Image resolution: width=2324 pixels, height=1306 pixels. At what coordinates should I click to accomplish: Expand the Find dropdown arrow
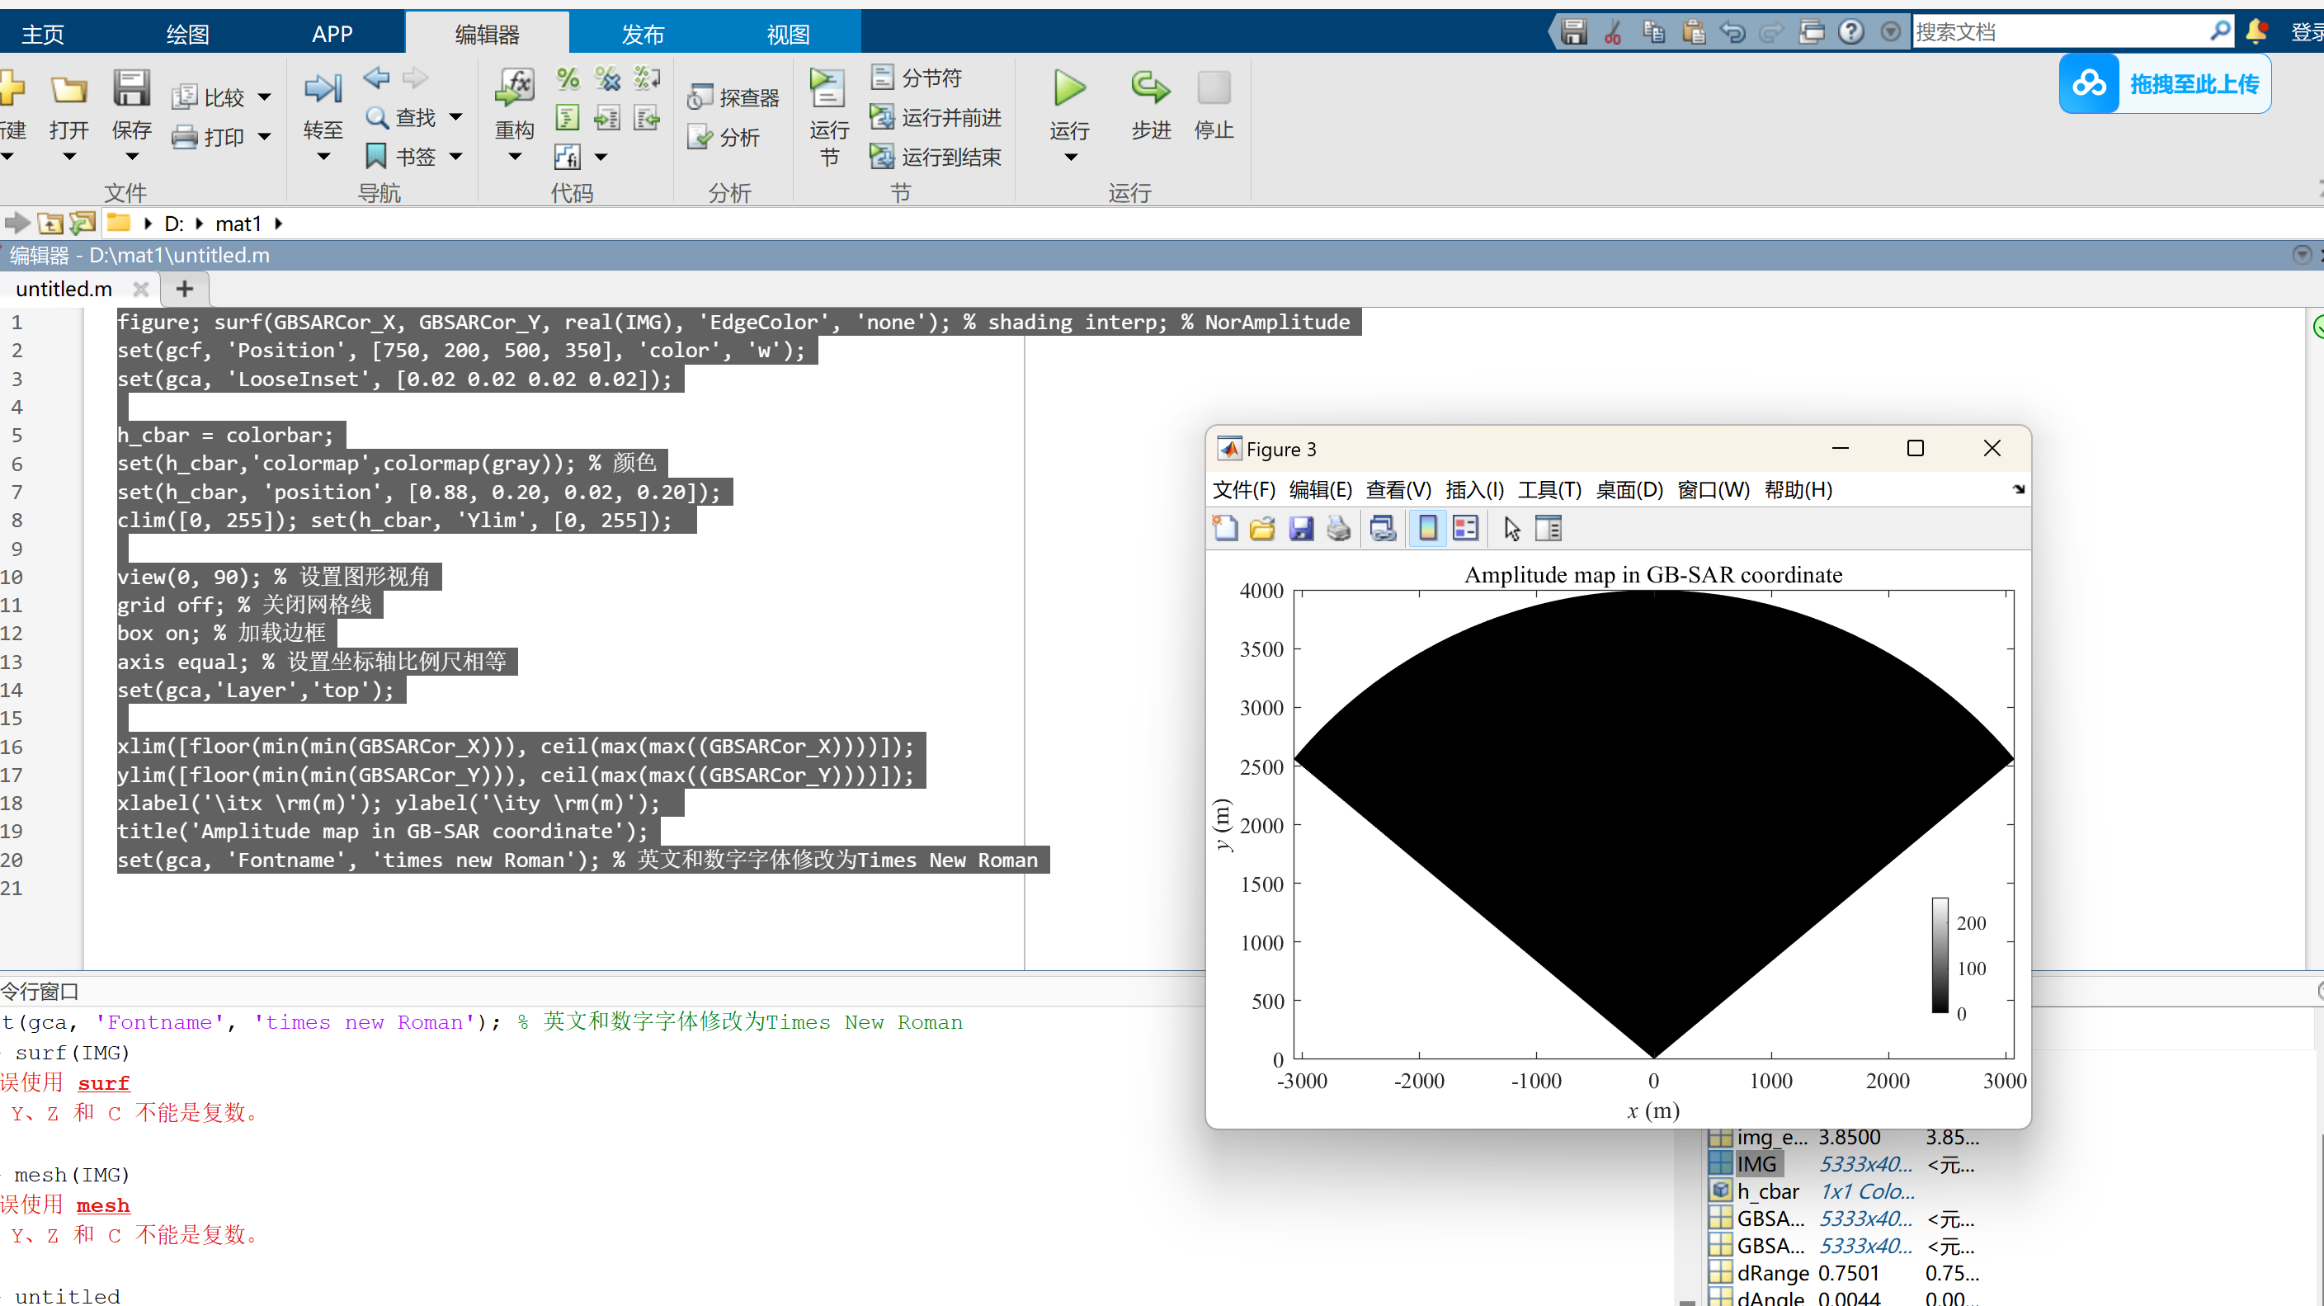pyautogui.click(x=456, y=117)
